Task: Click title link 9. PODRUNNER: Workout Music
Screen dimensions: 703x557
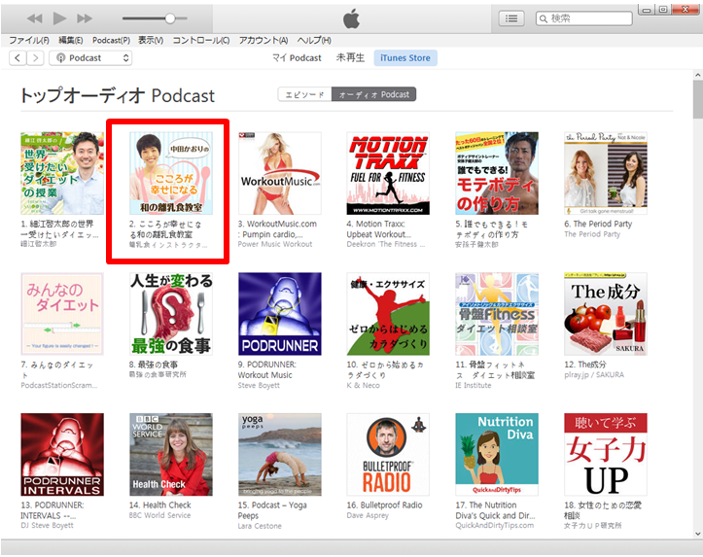Action: click(267, 369)
